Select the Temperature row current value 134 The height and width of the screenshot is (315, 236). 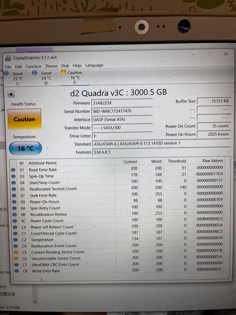pyautogui.click(x=135, y=239)
